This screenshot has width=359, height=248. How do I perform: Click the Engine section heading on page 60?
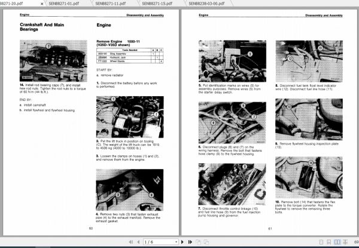pos(104,25)
